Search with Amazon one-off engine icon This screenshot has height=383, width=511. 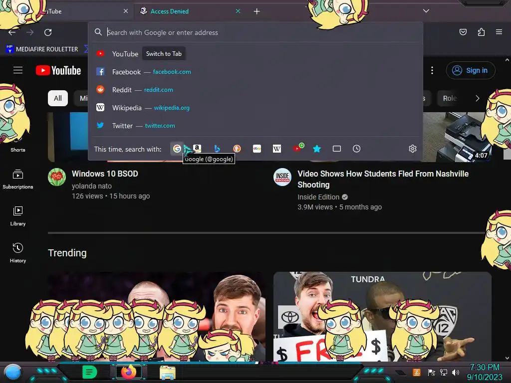point(197,149)
